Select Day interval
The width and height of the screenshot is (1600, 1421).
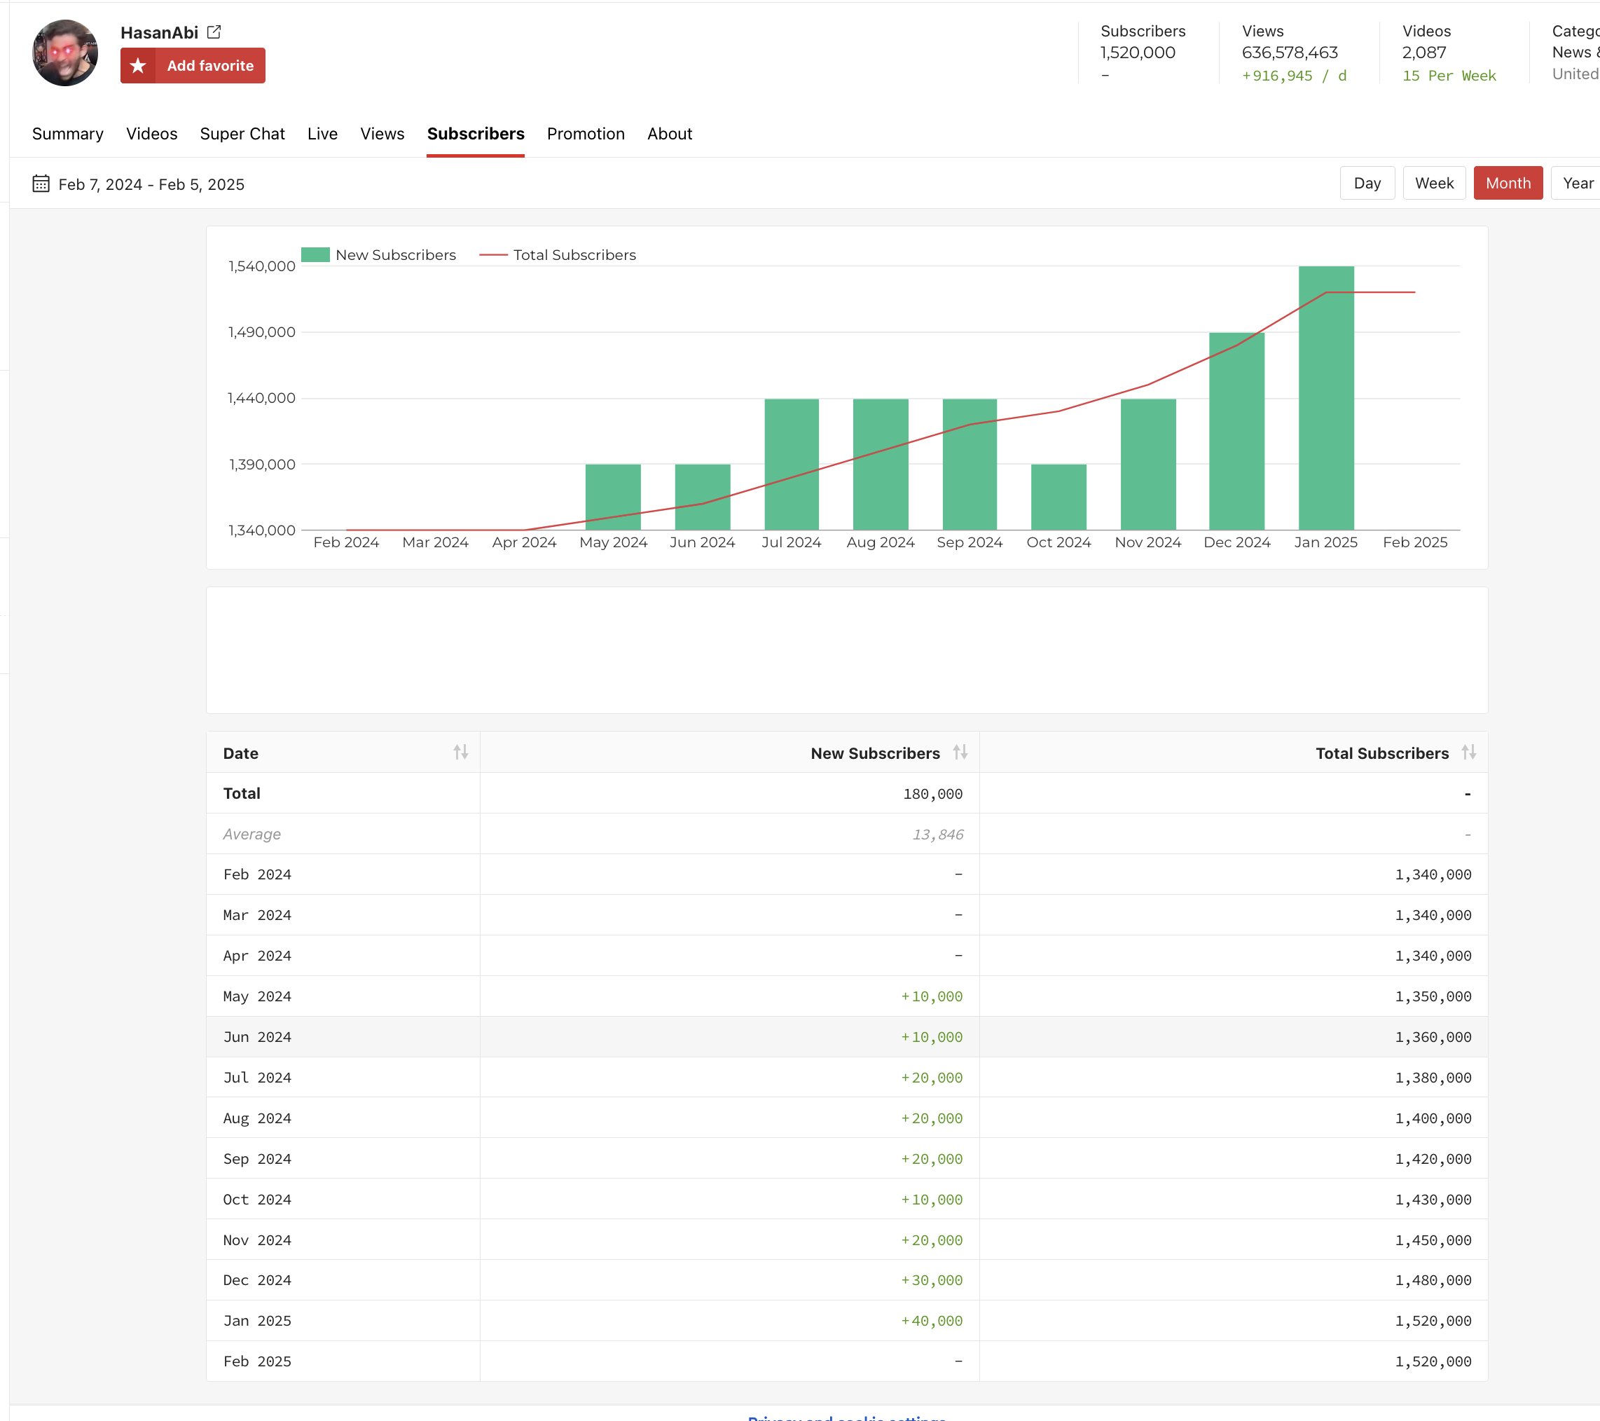(1367, 183)
